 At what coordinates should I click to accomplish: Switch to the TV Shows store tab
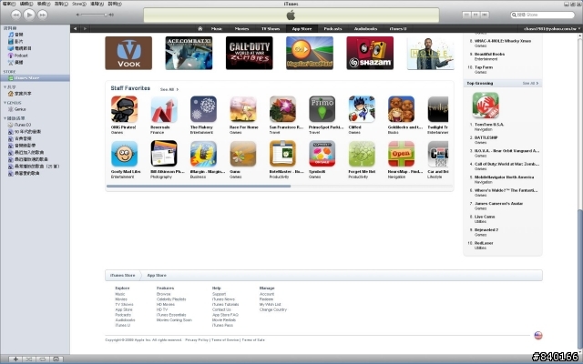[271, 28]
